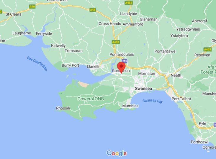The image size is (216, 159).
Task: Click the Ammanford town label
Action: coord(133,24)
